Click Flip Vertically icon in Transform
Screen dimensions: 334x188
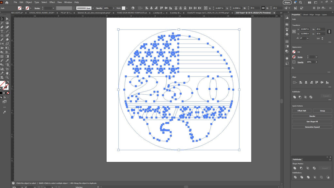click(322, 38)
